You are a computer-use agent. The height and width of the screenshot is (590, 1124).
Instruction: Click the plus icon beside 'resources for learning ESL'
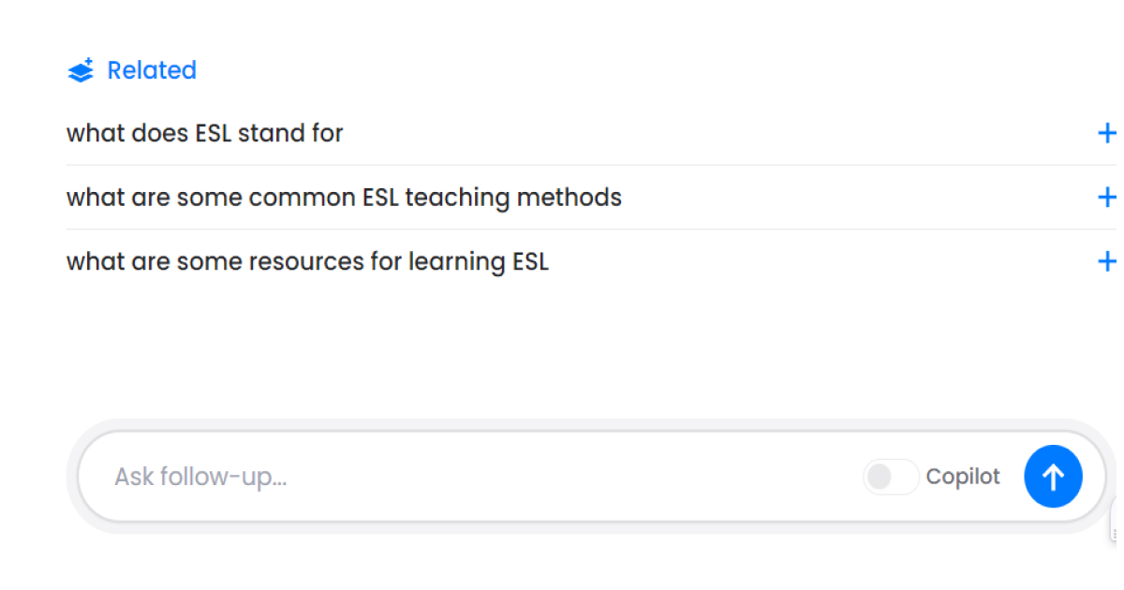pyautogui.click(x=1106, y=261)
